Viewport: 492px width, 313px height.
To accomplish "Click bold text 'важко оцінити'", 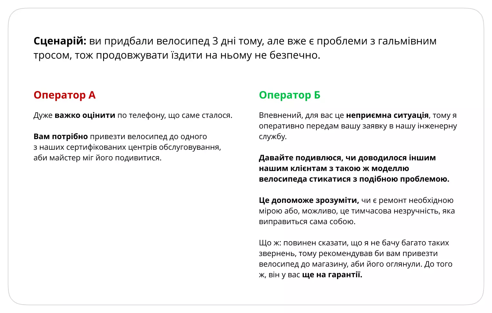I will coord(85,115).
